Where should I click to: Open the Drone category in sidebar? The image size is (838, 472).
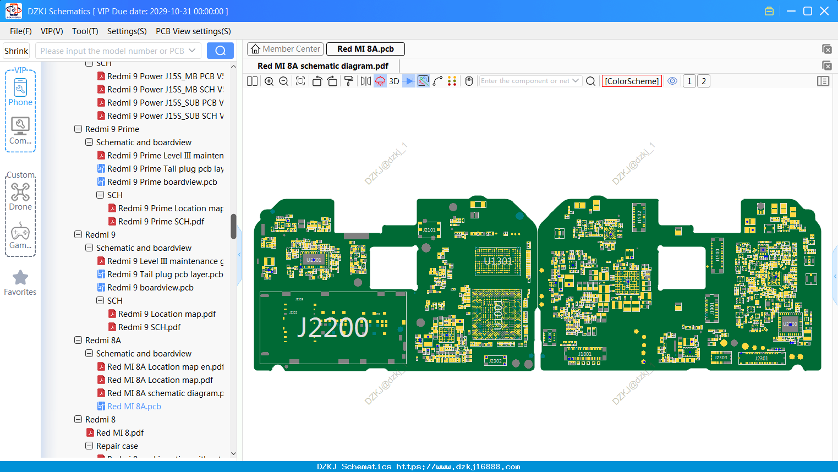coord(20,197)
